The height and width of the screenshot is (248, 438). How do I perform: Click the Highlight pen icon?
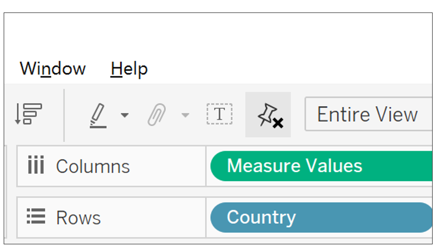[x=98, y=115]
